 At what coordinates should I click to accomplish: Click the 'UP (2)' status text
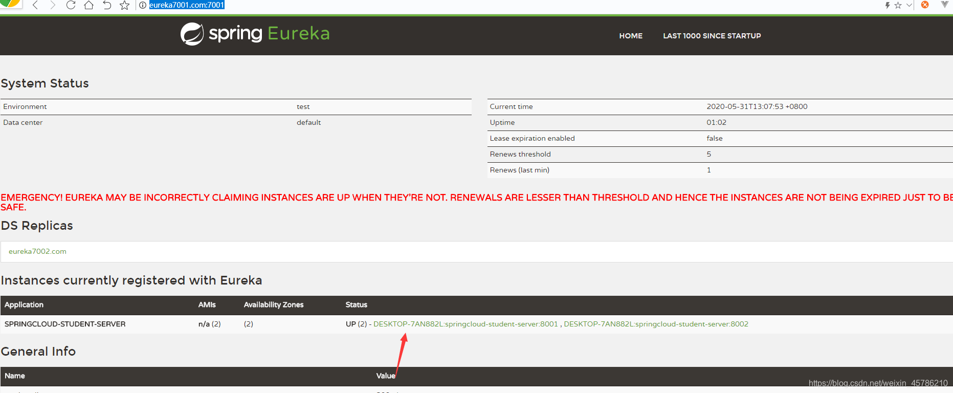pos(357,324)
